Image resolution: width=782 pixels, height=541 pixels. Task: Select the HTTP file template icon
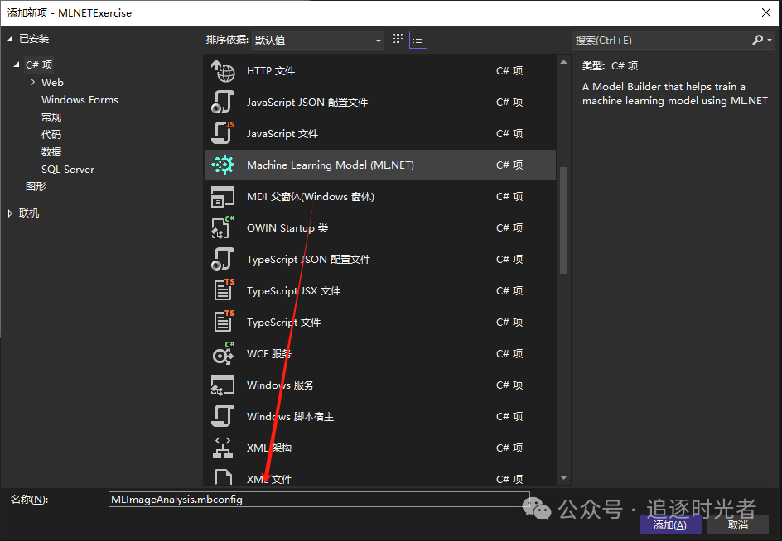(223, 71)
